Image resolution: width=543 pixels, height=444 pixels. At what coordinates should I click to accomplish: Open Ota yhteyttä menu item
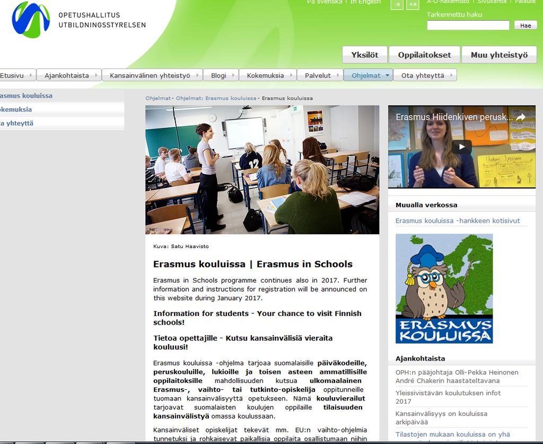coord(425,75)
